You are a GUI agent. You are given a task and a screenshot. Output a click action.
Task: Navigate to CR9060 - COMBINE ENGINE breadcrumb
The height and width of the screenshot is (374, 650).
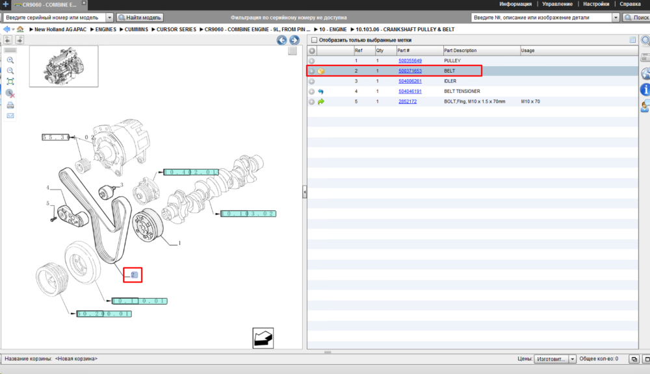[257, 29]
